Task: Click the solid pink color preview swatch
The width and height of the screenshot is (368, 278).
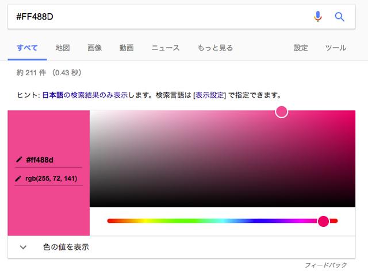Action: pos(48,132)
